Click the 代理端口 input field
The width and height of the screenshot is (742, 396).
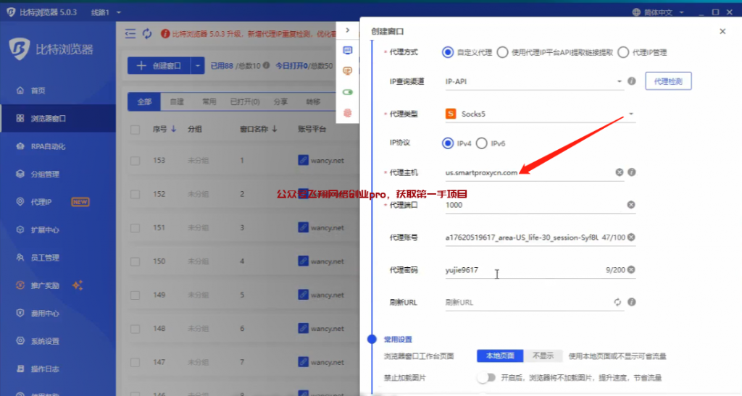(x=533, y=205)
